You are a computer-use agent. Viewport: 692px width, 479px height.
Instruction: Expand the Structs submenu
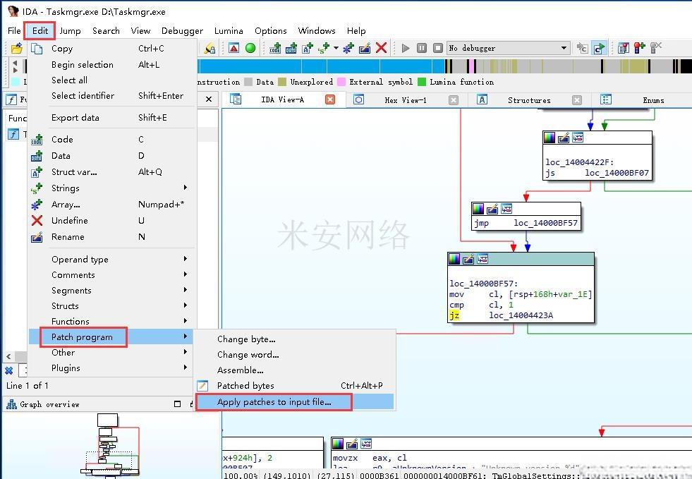click(113, 305)
